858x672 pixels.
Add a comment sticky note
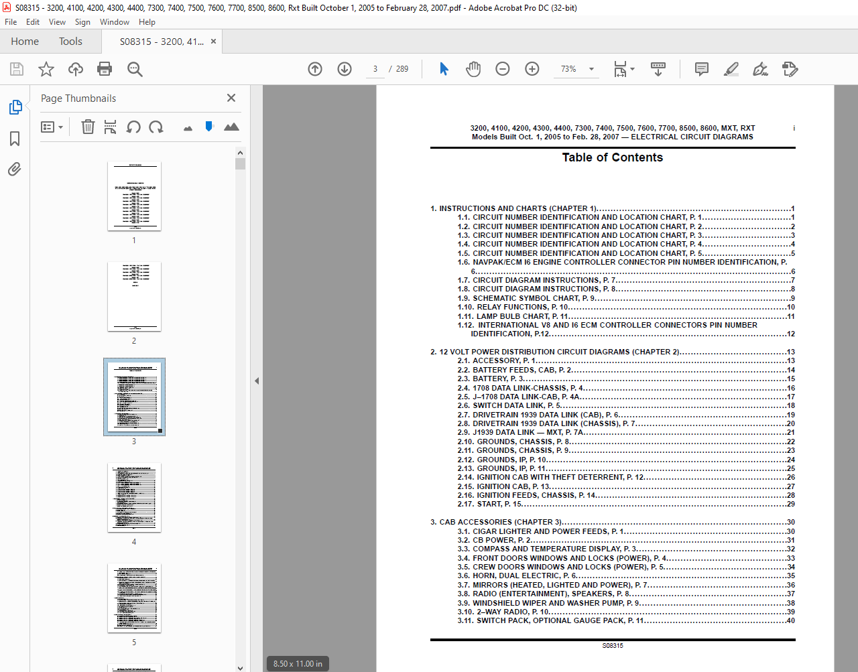pos(702,69)
